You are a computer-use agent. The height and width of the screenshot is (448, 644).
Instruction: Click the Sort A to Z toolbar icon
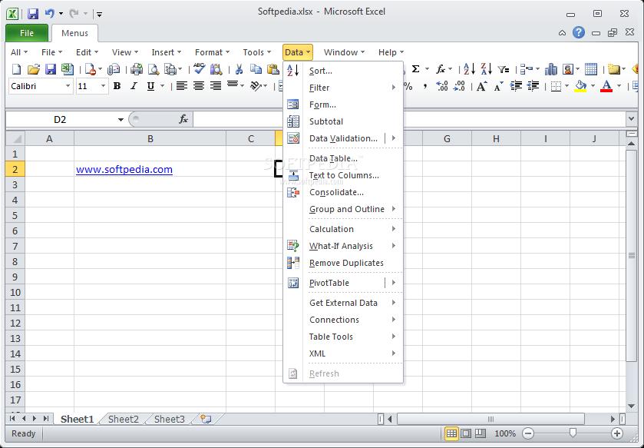[x=469, y=69]
